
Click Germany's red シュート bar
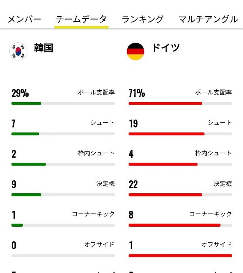167,134
